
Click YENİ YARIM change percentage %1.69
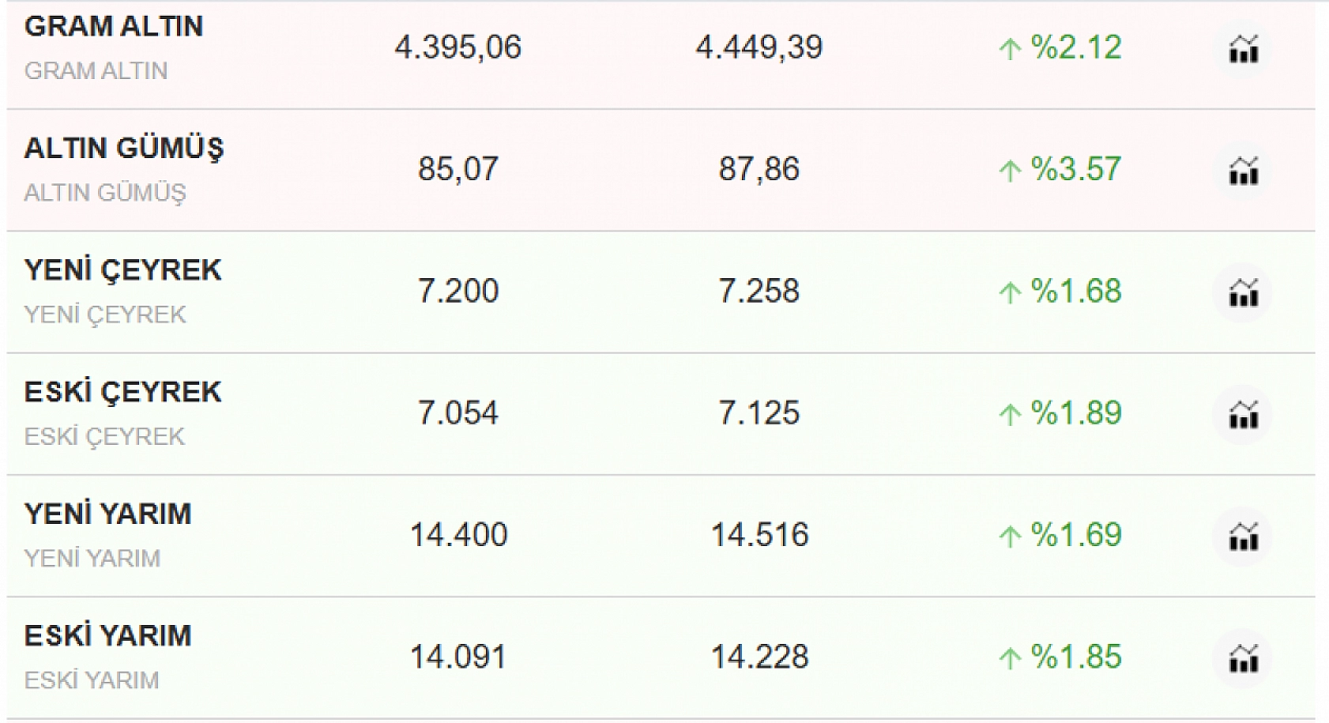(x=1060, y=536)
